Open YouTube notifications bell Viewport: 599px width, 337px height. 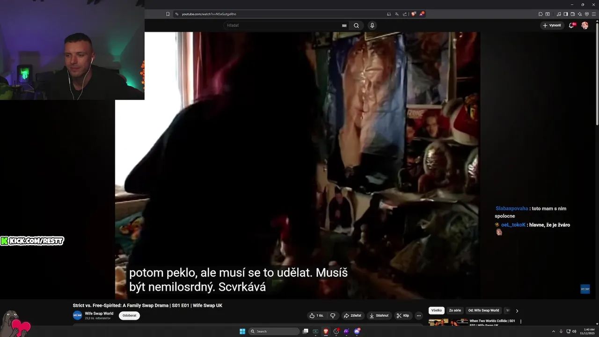click(x=571, y=25)
